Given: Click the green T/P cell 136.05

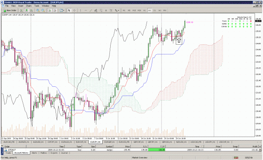Looking at the screenshot, I should click(157, 150).
